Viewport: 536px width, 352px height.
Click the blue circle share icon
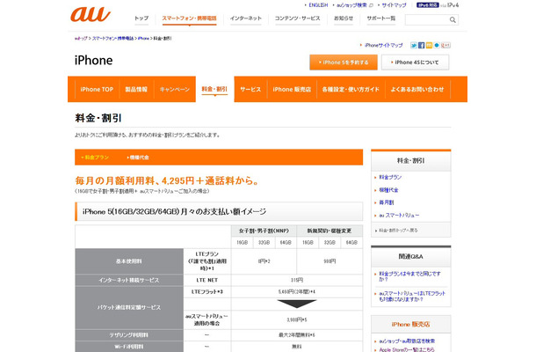tap(436, 45)
